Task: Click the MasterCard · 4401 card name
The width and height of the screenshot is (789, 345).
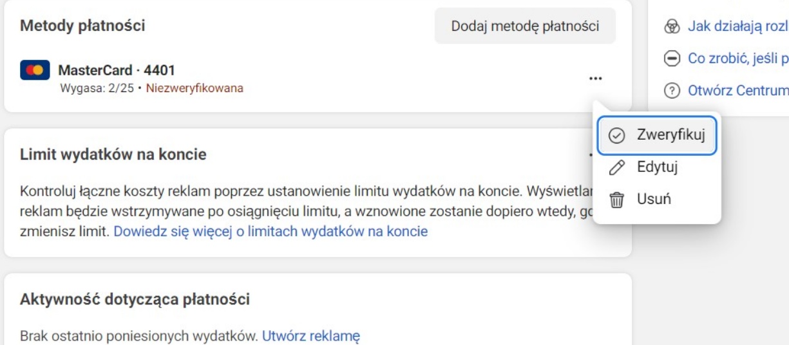Action: click(117, 70)
